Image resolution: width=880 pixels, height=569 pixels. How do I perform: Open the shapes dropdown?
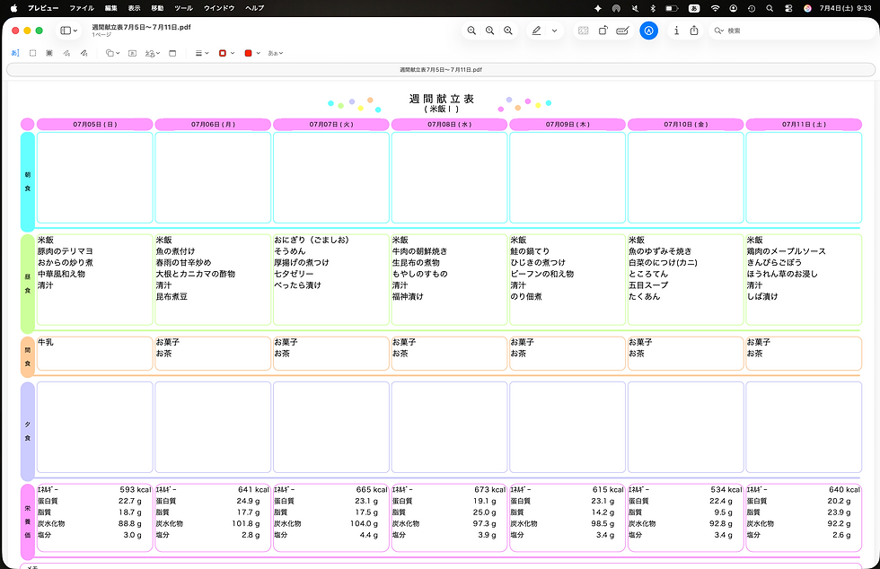(x=113, y=53)
